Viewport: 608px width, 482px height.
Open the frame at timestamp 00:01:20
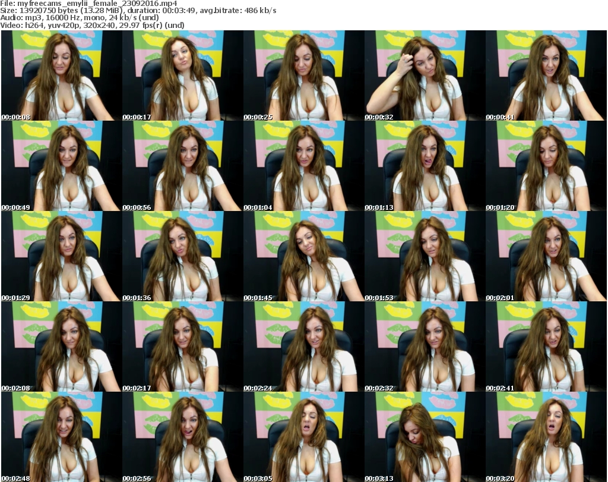pyautogui.click(x=546, y=166)
